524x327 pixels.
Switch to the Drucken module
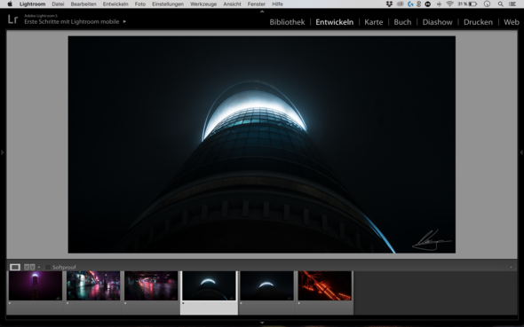tap(478, 22)
